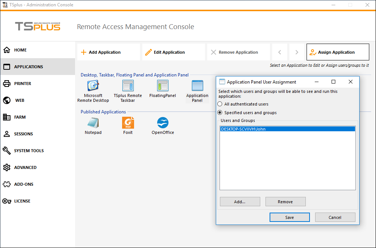Viewport: 376px width, 248px height.
Task: Click the Foxit PDF application icon
Action: click(x=128, y=123)
